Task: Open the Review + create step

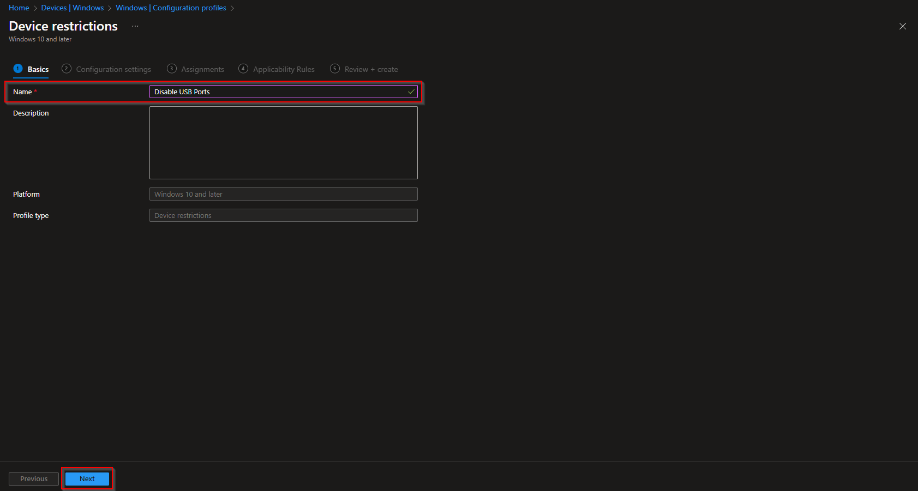Action: [371, 69]
